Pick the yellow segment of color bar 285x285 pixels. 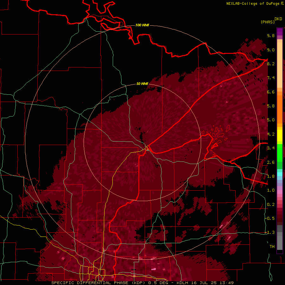tap(280, 136)
